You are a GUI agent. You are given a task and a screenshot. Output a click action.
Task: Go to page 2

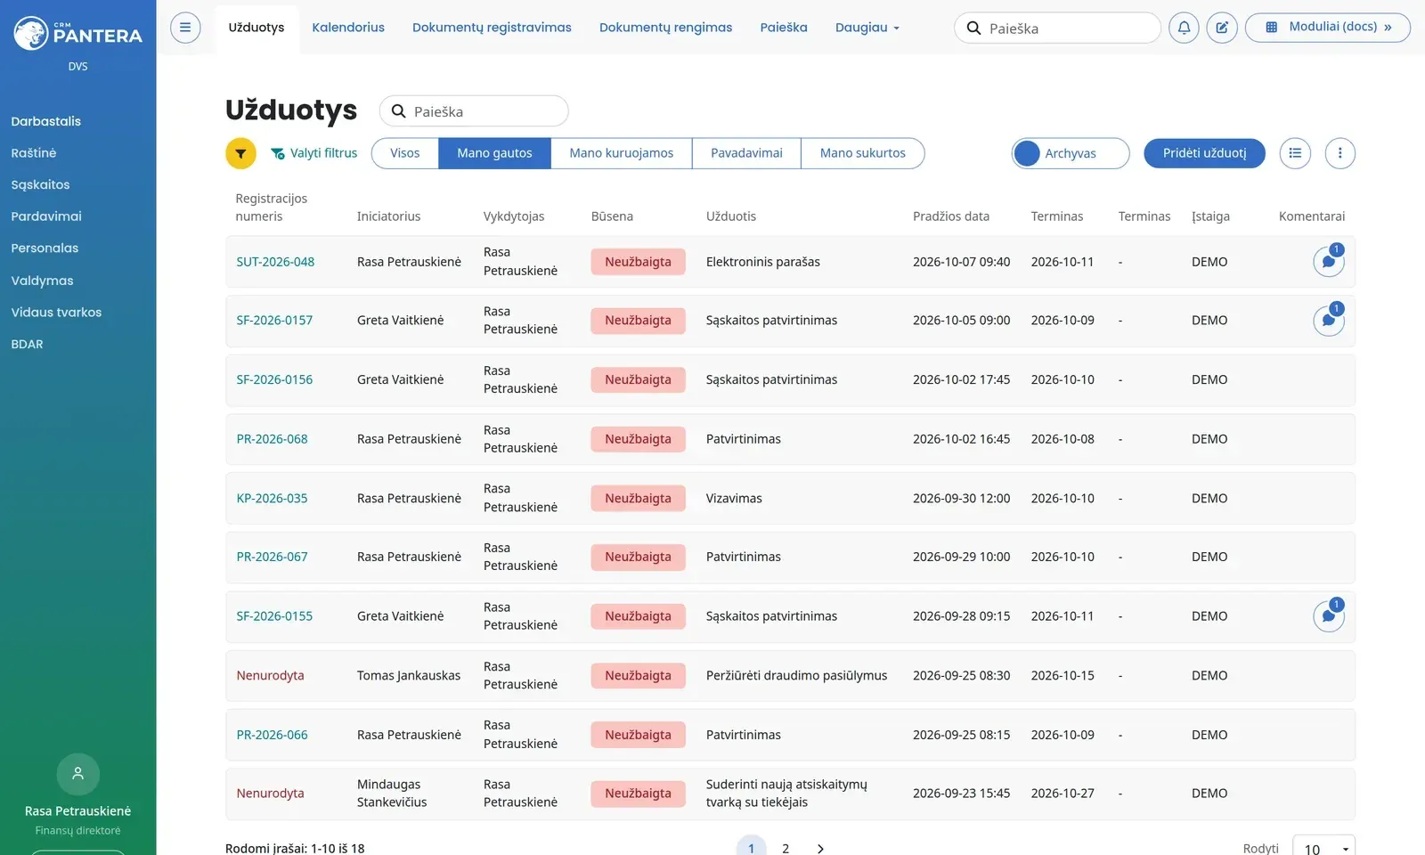tap(786, 849)
